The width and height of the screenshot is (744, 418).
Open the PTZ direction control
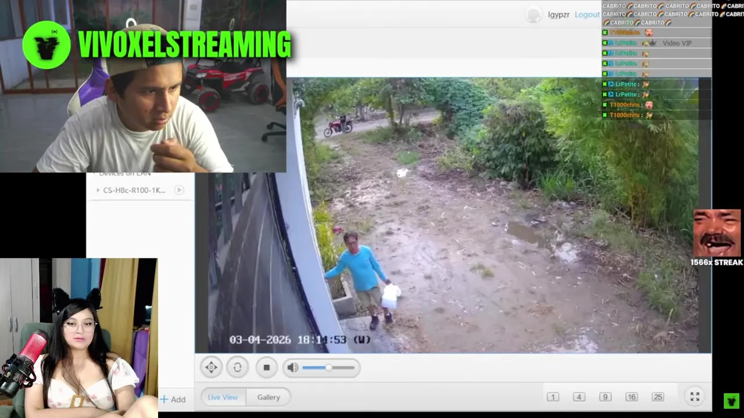[212, 367]
